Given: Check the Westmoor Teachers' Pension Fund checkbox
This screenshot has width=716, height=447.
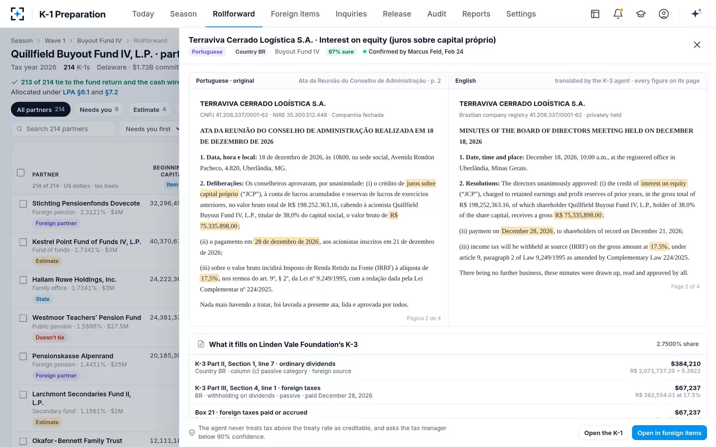Looking at the screenshot, I should pos(23,318).
